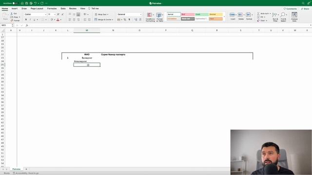Open the Borders dropdown
Viewport: 312px width, 175px height.
46,19
